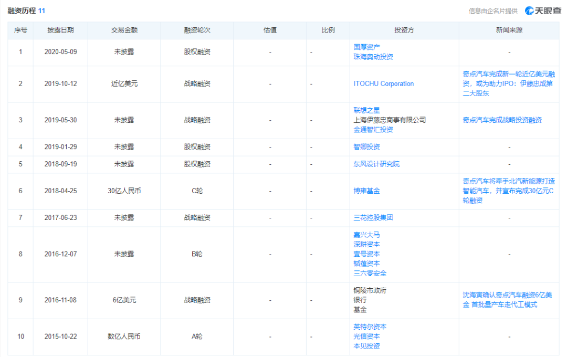Image resolution: width=567 pixels, height=357 pixels.
Task: Click the 投资方 column header
Action: 404,30
